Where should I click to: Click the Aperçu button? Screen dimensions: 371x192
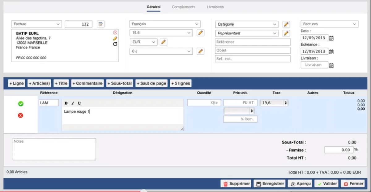(x=300, y=184)
